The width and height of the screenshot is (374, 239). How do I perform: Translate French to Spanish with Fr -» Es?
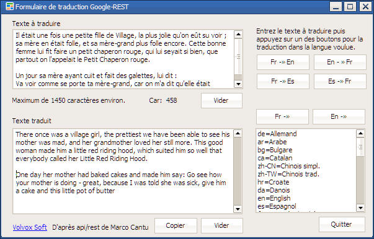[x=283, y=81]
